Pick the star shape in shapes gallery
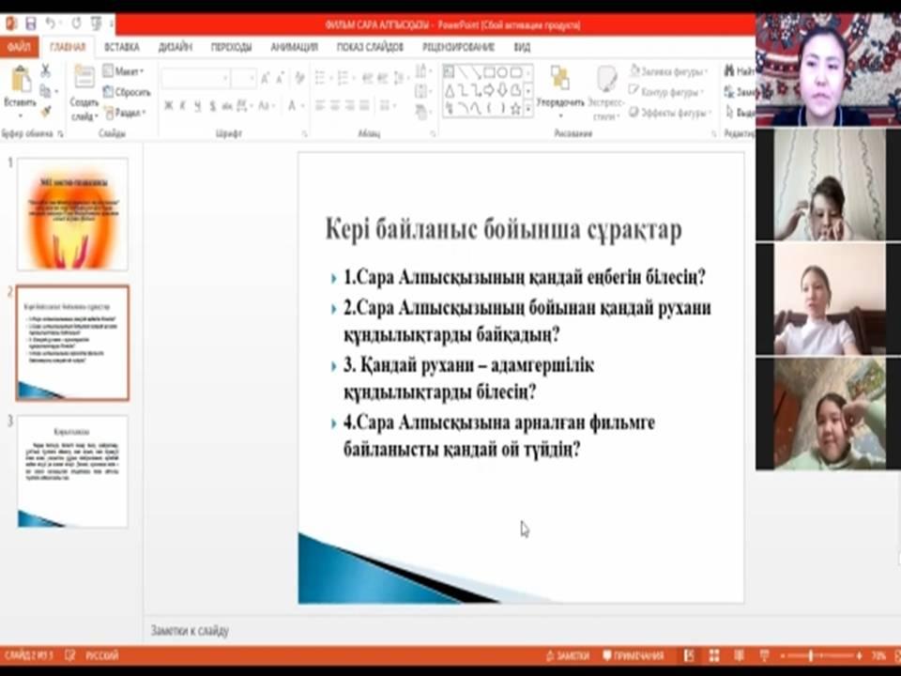901x676 pixels. tap(516, 107)
